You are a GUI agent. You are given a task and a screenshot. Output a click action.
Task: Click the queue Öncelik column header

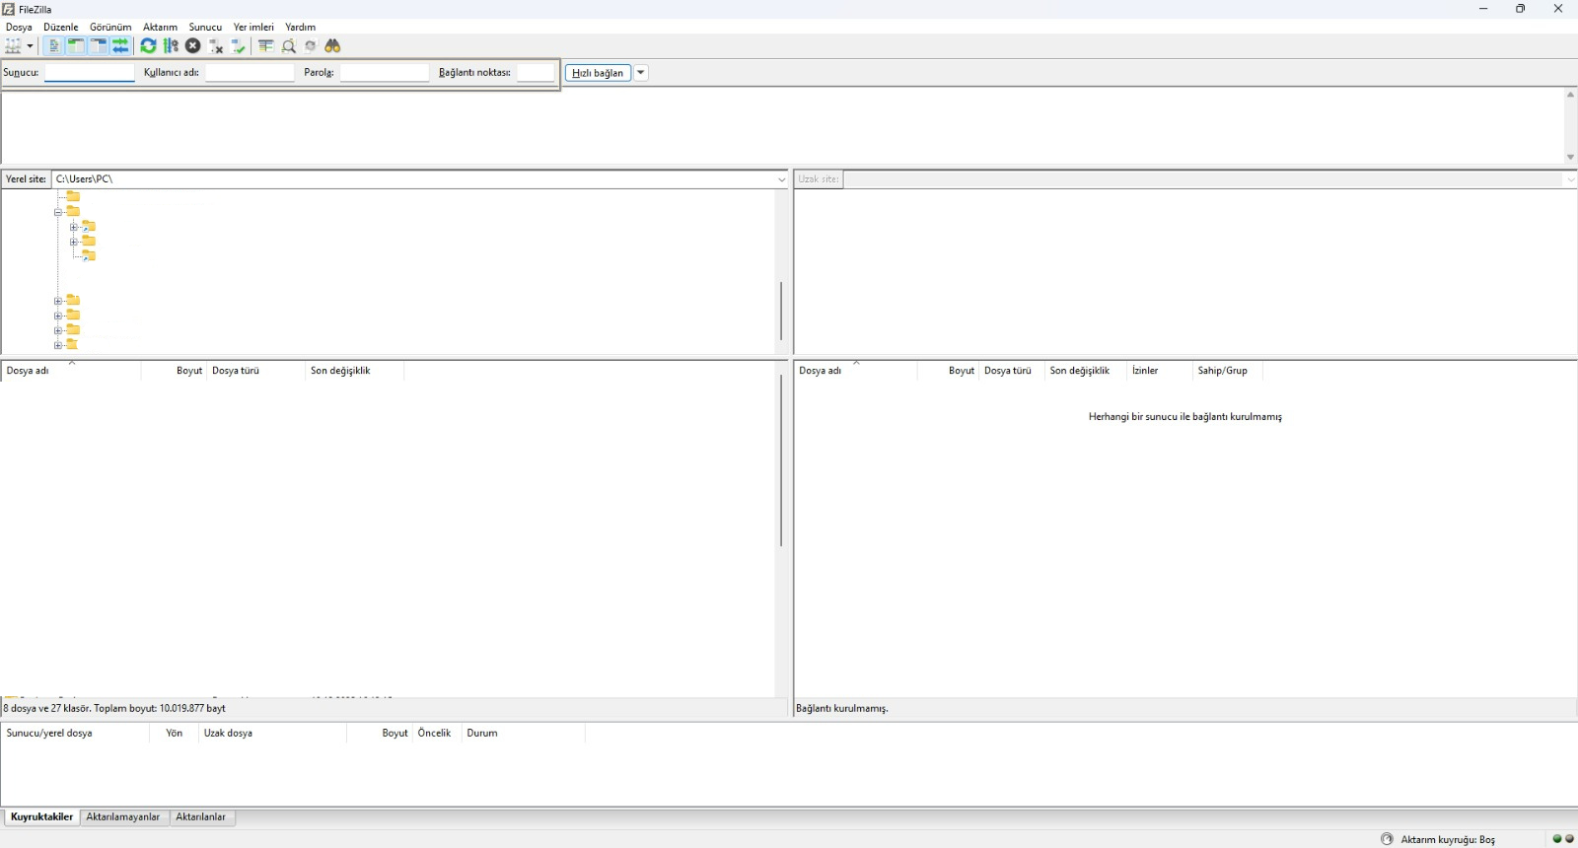pos(437,734)
